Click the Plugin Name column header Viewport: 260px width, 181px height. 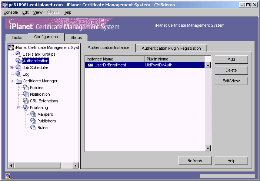174,59
